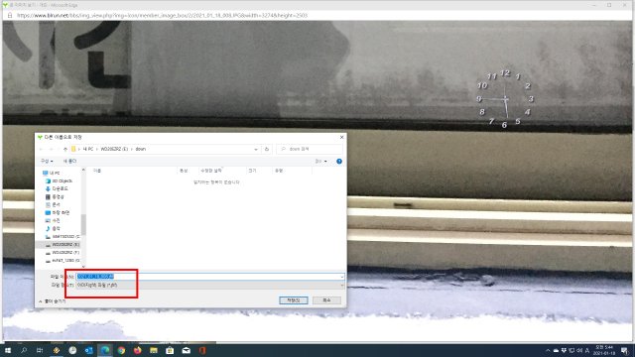Image resolution: width=635 pixels, height=357 pixels.
Task: Click the Cancel button in the dialog
Action: click(x=326, y=300)
